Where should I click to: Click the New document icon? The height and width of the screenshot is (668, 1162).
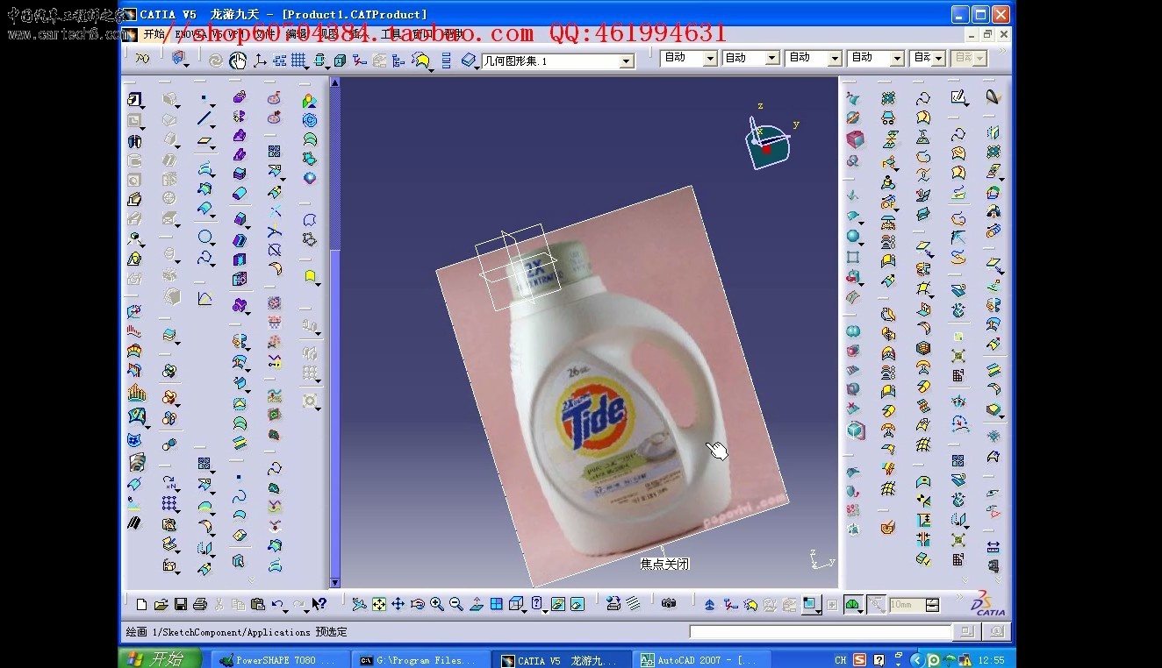141,604
